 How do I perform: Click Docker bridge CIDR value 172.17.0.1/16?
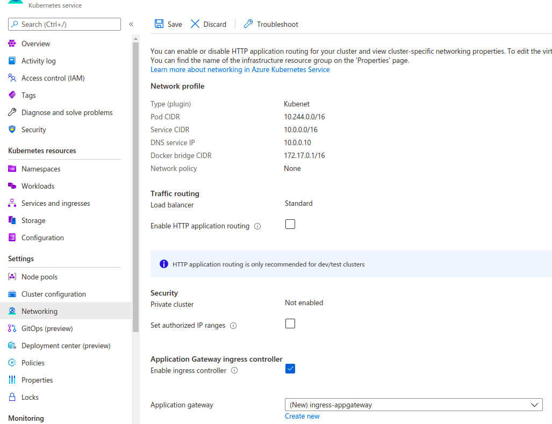[x=305, y=155]
